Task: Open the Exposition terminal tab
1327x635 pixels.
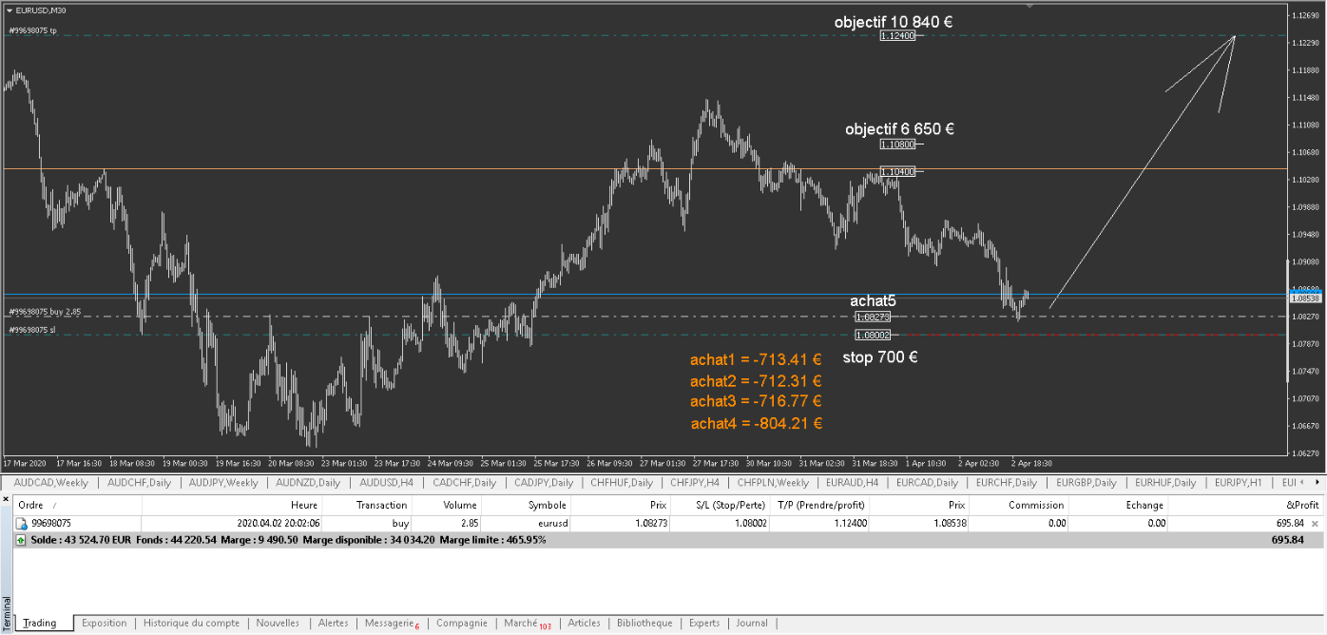Action: click(104, 623)
